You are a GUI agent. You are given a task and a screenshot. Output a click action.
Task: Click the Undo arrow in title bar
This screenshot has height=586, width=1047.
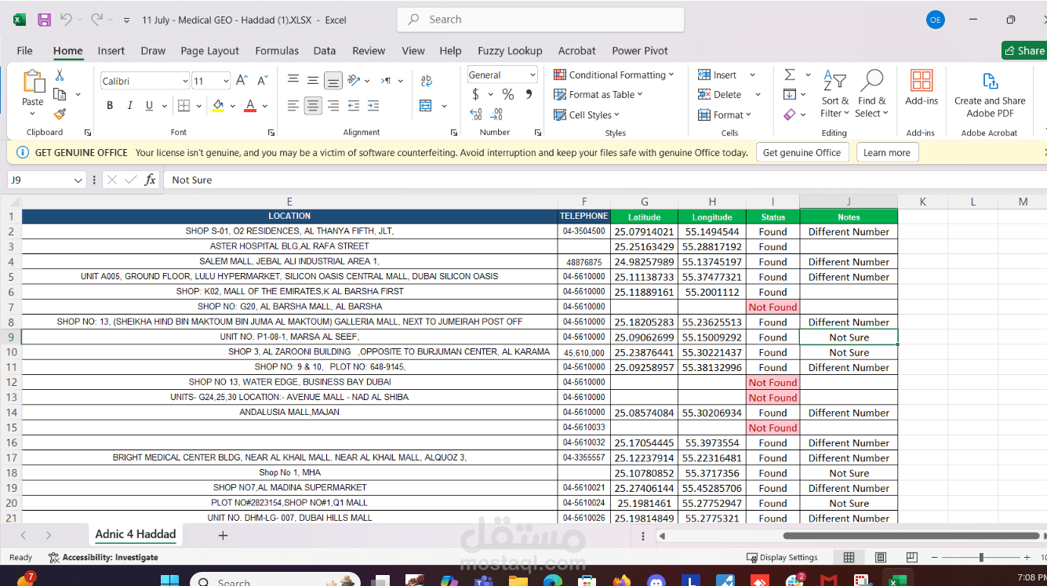[x=66, y=20]
